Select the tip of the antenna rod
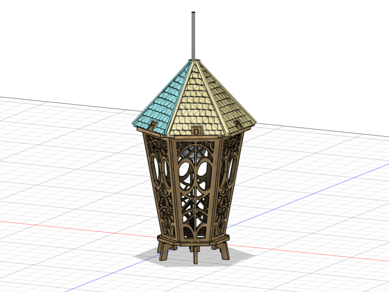The image size is (389, 292). tap(194, 13)
